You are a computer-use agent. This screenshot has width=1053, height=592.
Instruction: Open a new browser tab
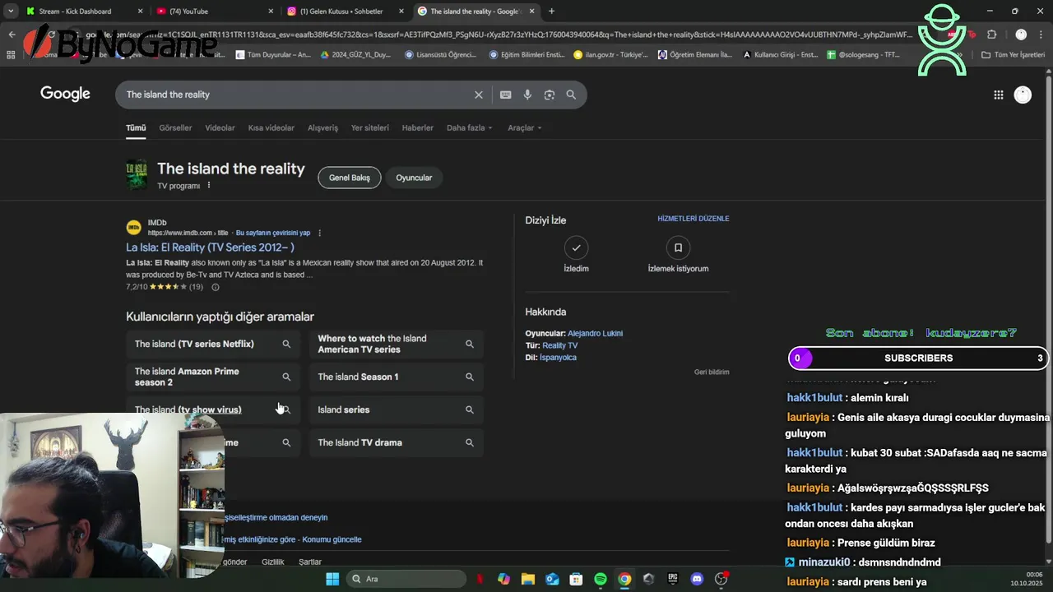(x=551, y=11)
